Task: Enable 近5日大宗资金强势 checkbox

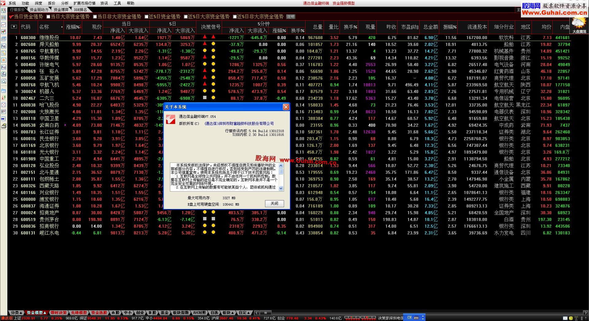Action: point(186,17)
